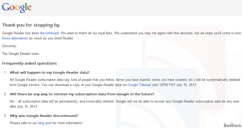This screenshot has width=242, height=128.
Task: Click the "Sincerely," line
Action: 10,46
